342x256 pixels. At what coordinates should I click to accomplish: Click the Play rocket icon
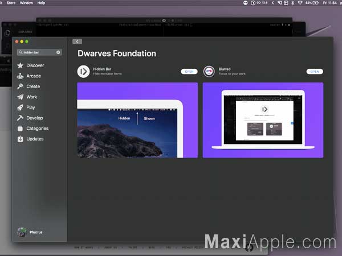pyautogui.click(x=21, y=108)
